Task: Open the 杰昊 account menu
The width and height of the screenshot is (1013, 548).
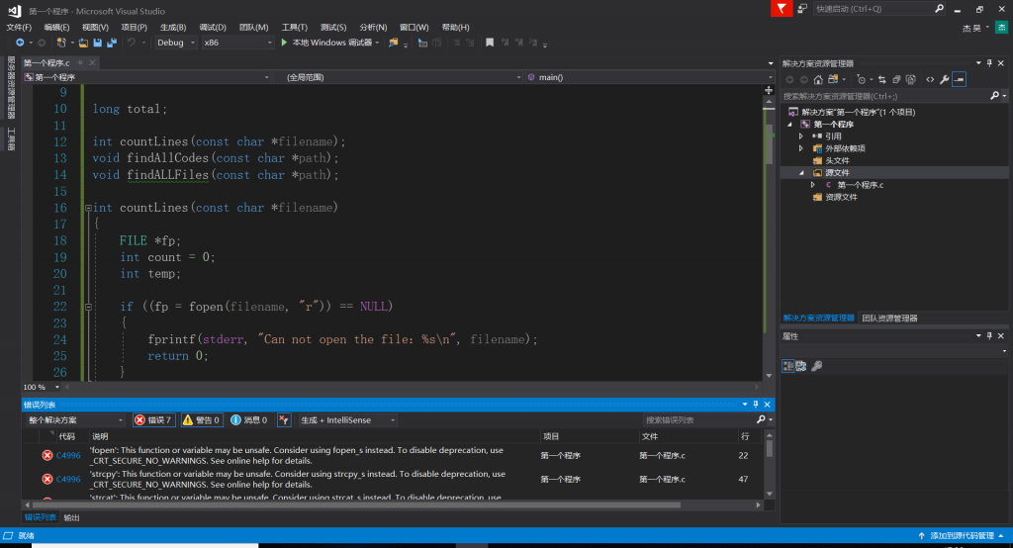Action: click(x=975, y=28)
